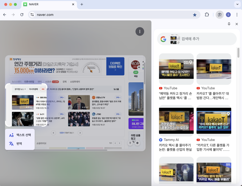
Task: Open the SBS Biz kakaoT video thumbnail
Action: (x=23, y=102)
